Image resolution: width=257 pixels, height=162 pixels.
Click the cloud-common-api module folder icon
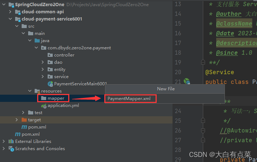pyautogui.click(x=18, y=12)
